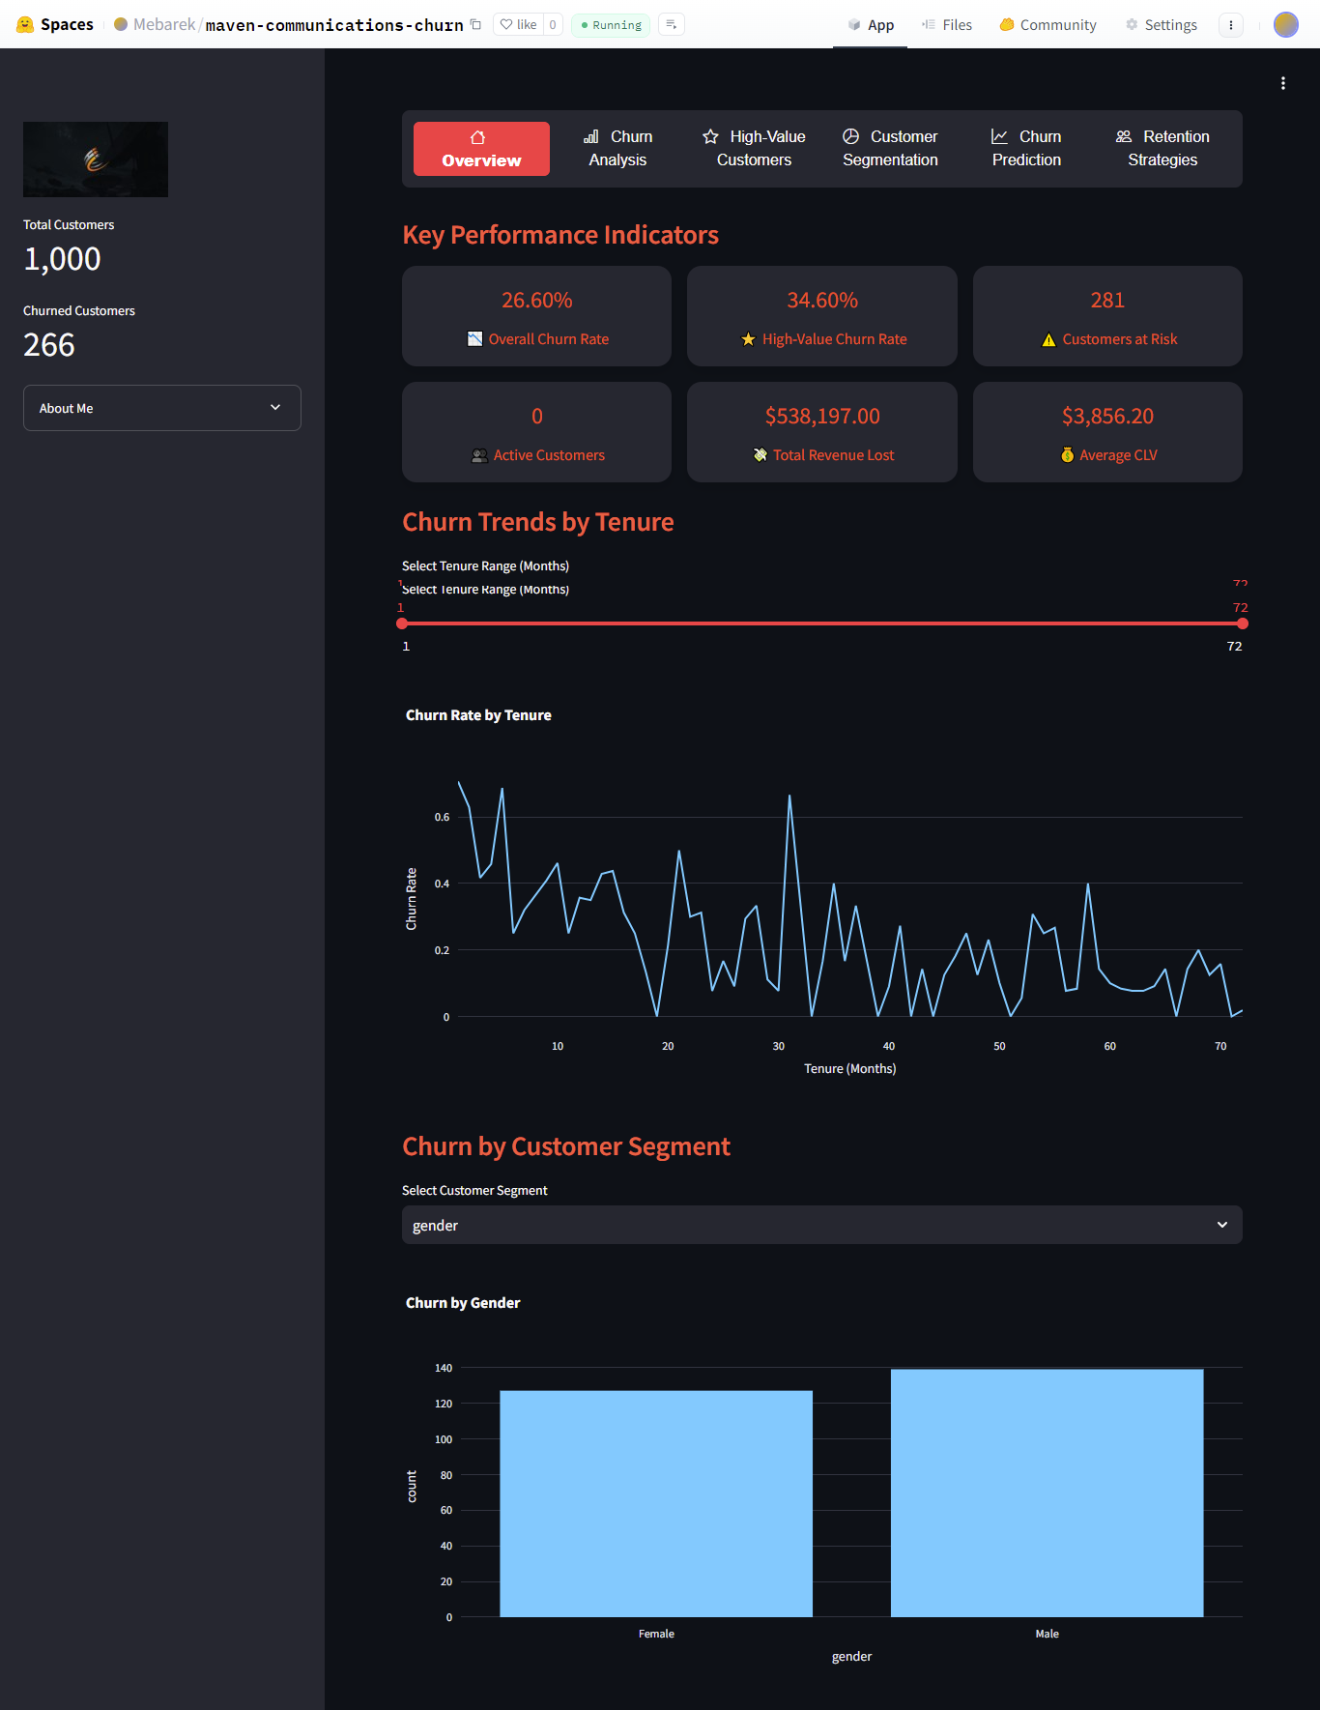Image resolution: width=1320 pixels, height=1710 pixels.
Task: Click the sidebar logo image
Action: [x=96, y=159]
